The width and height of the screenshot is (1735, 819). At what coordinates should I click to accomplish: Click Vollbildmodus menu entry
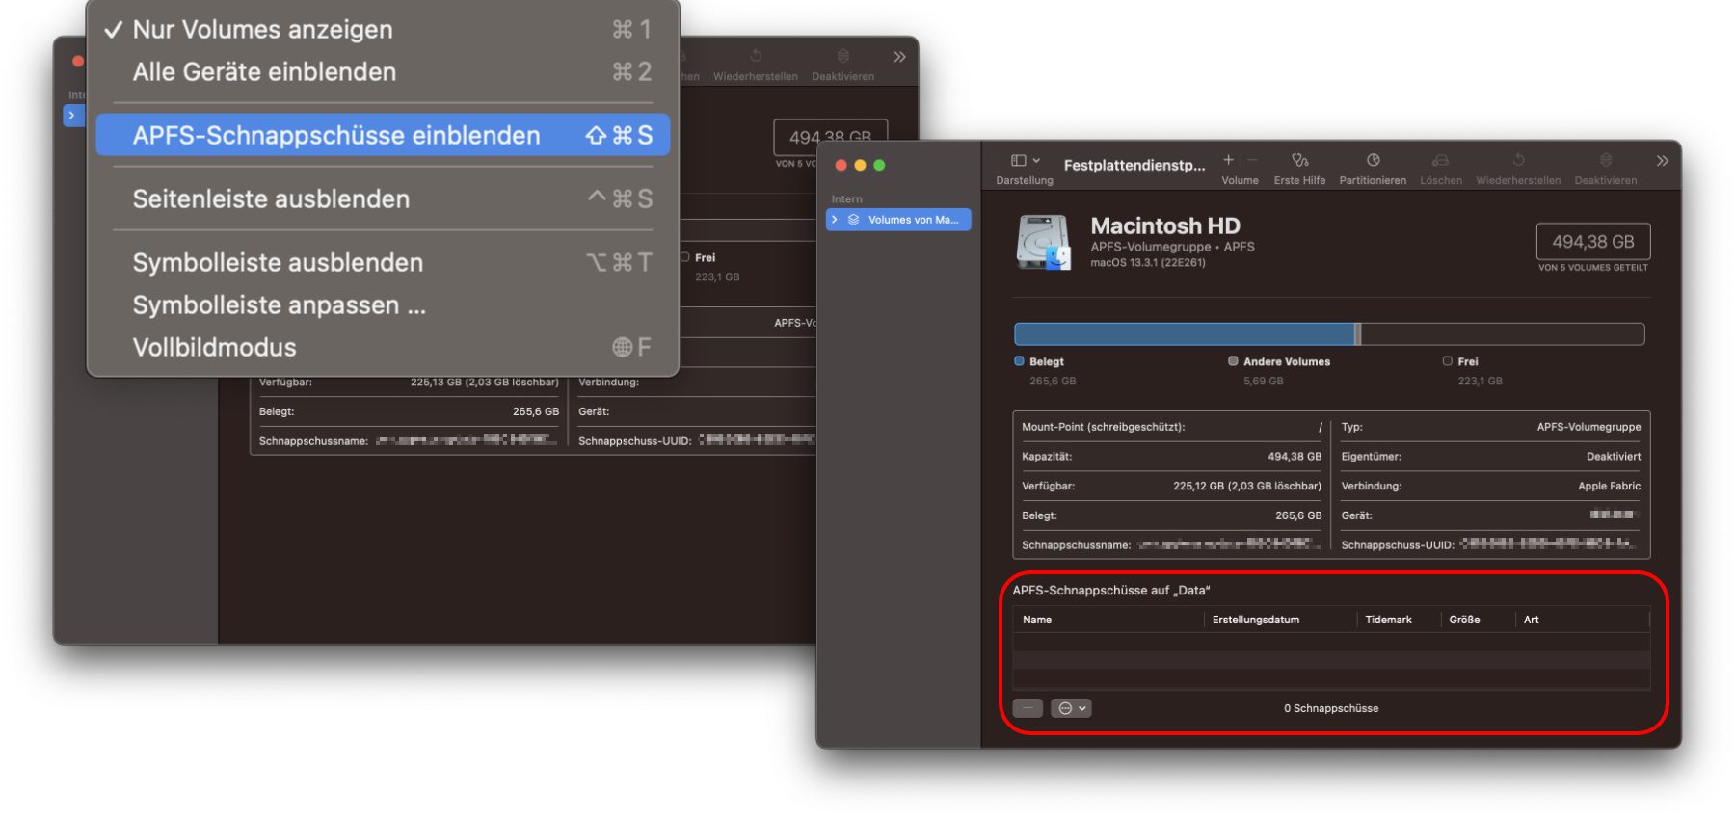[x=214, y=348]
